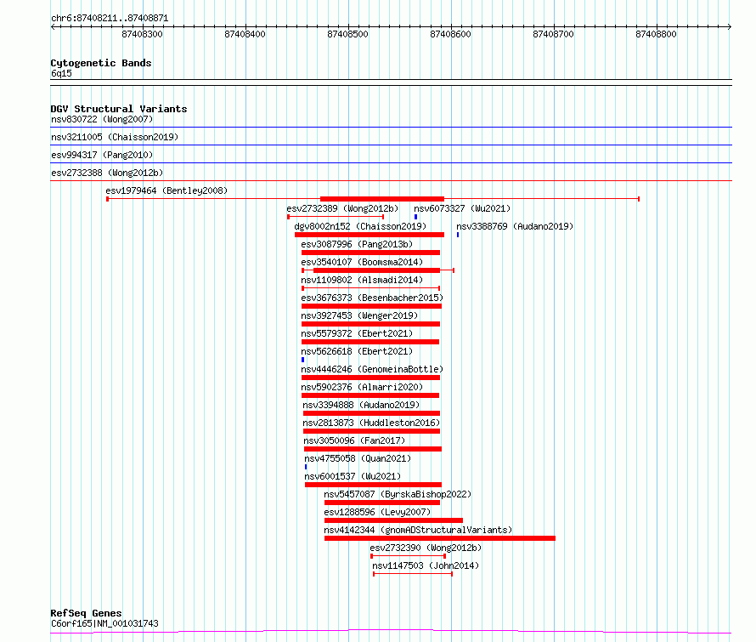The image size is (756, 642).
Task: Click the red interval line under esv2732390
Action: click(x=408, y=556)
